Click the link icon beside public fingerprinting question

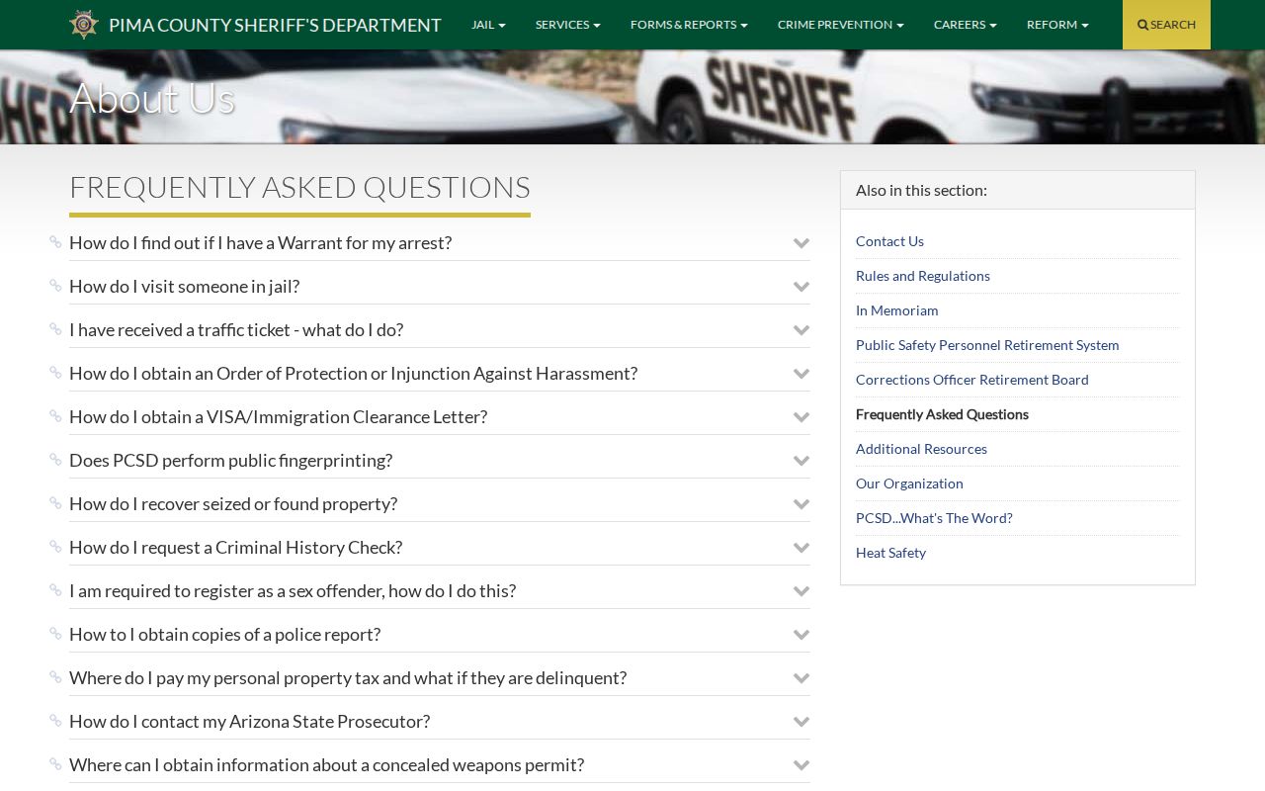click(x=55, y=460)
